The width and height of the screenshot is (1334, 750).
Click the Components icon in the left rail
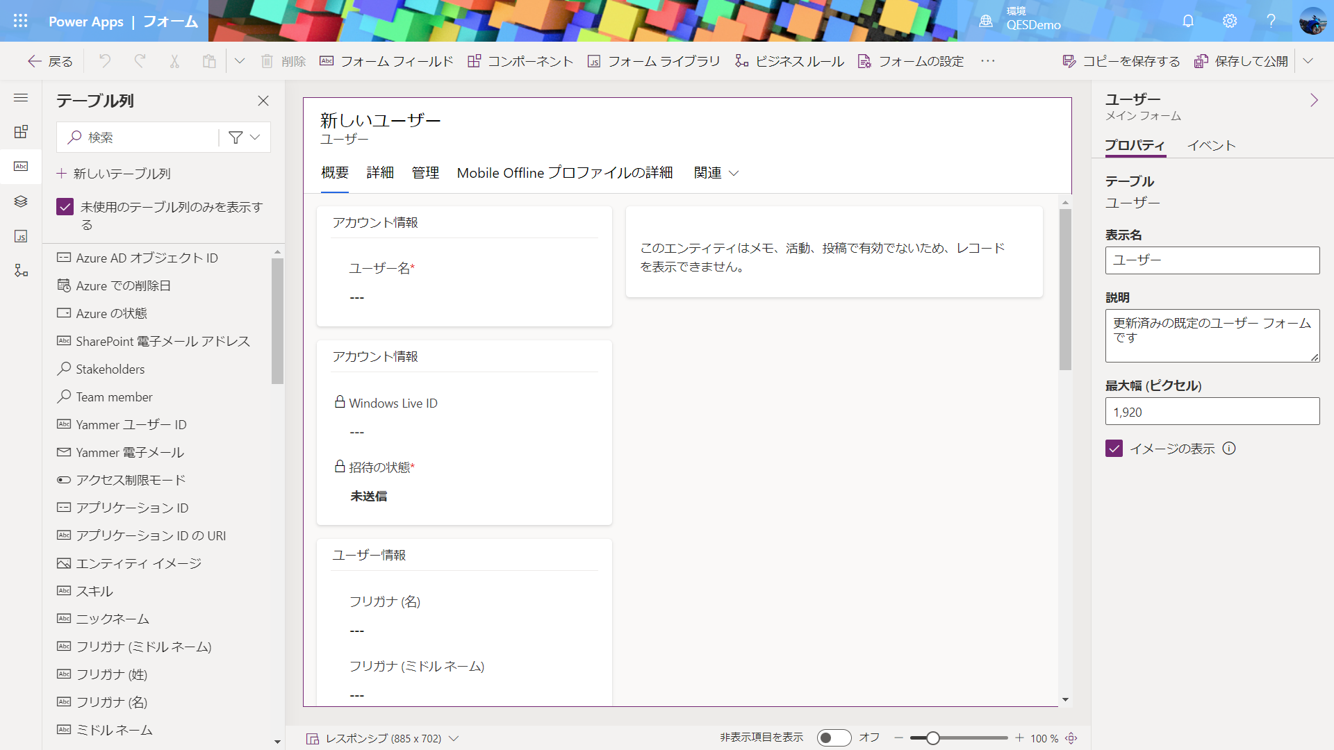coord(21,132)
